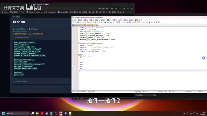Open Find using the binoculars icon
207x116 pixels.
click(105, 22)
